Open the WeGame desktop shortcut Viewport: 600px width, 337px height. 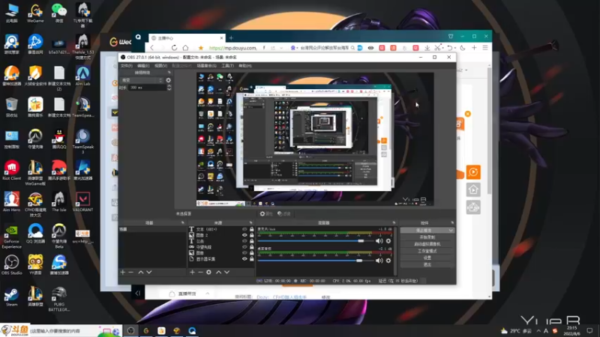pos(35,13)
